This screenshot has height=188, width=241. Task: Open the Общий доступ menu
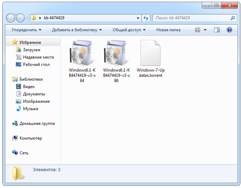point(129,30)
